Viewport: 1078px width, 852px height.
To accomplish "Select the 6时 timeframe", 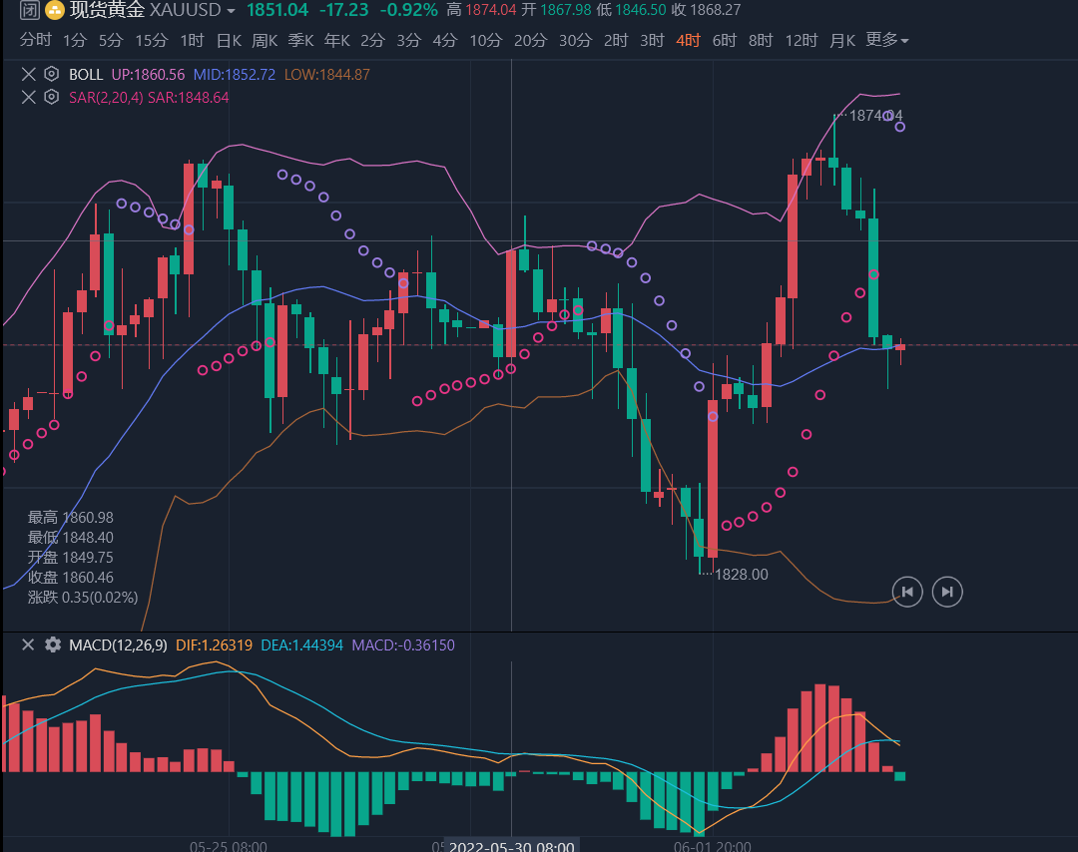I will pyautogui.click(x=724, y=41).
